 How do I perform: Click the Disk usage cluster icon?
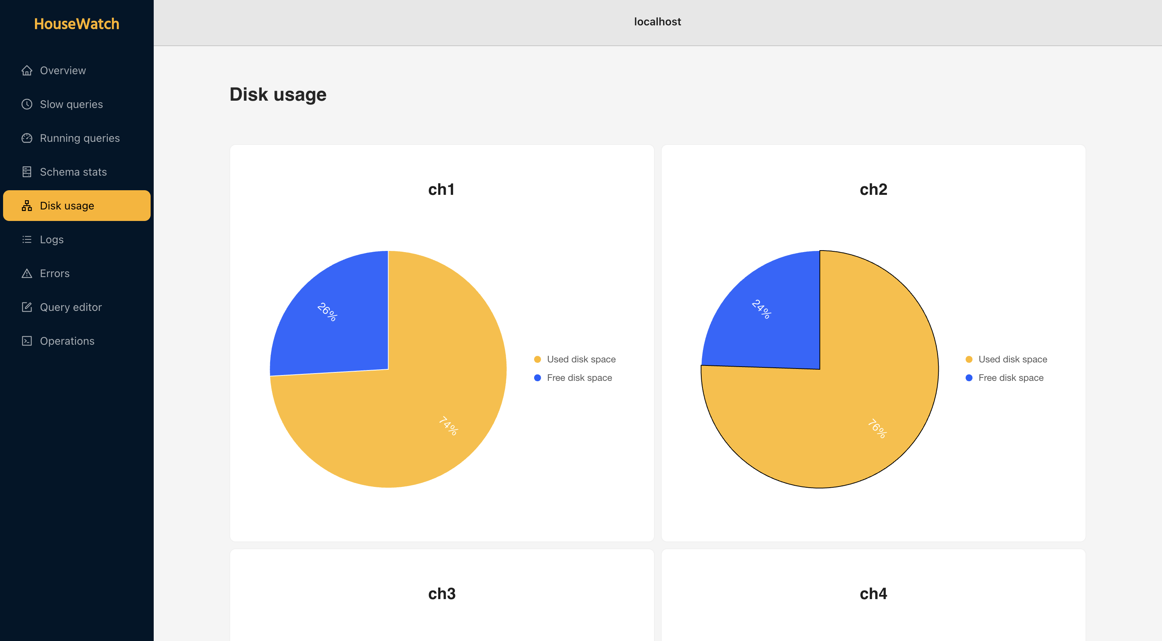point(27,206)
